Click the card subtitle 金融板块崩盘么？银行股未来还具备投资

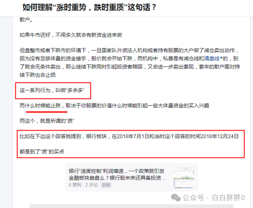(x=117, y=178)
